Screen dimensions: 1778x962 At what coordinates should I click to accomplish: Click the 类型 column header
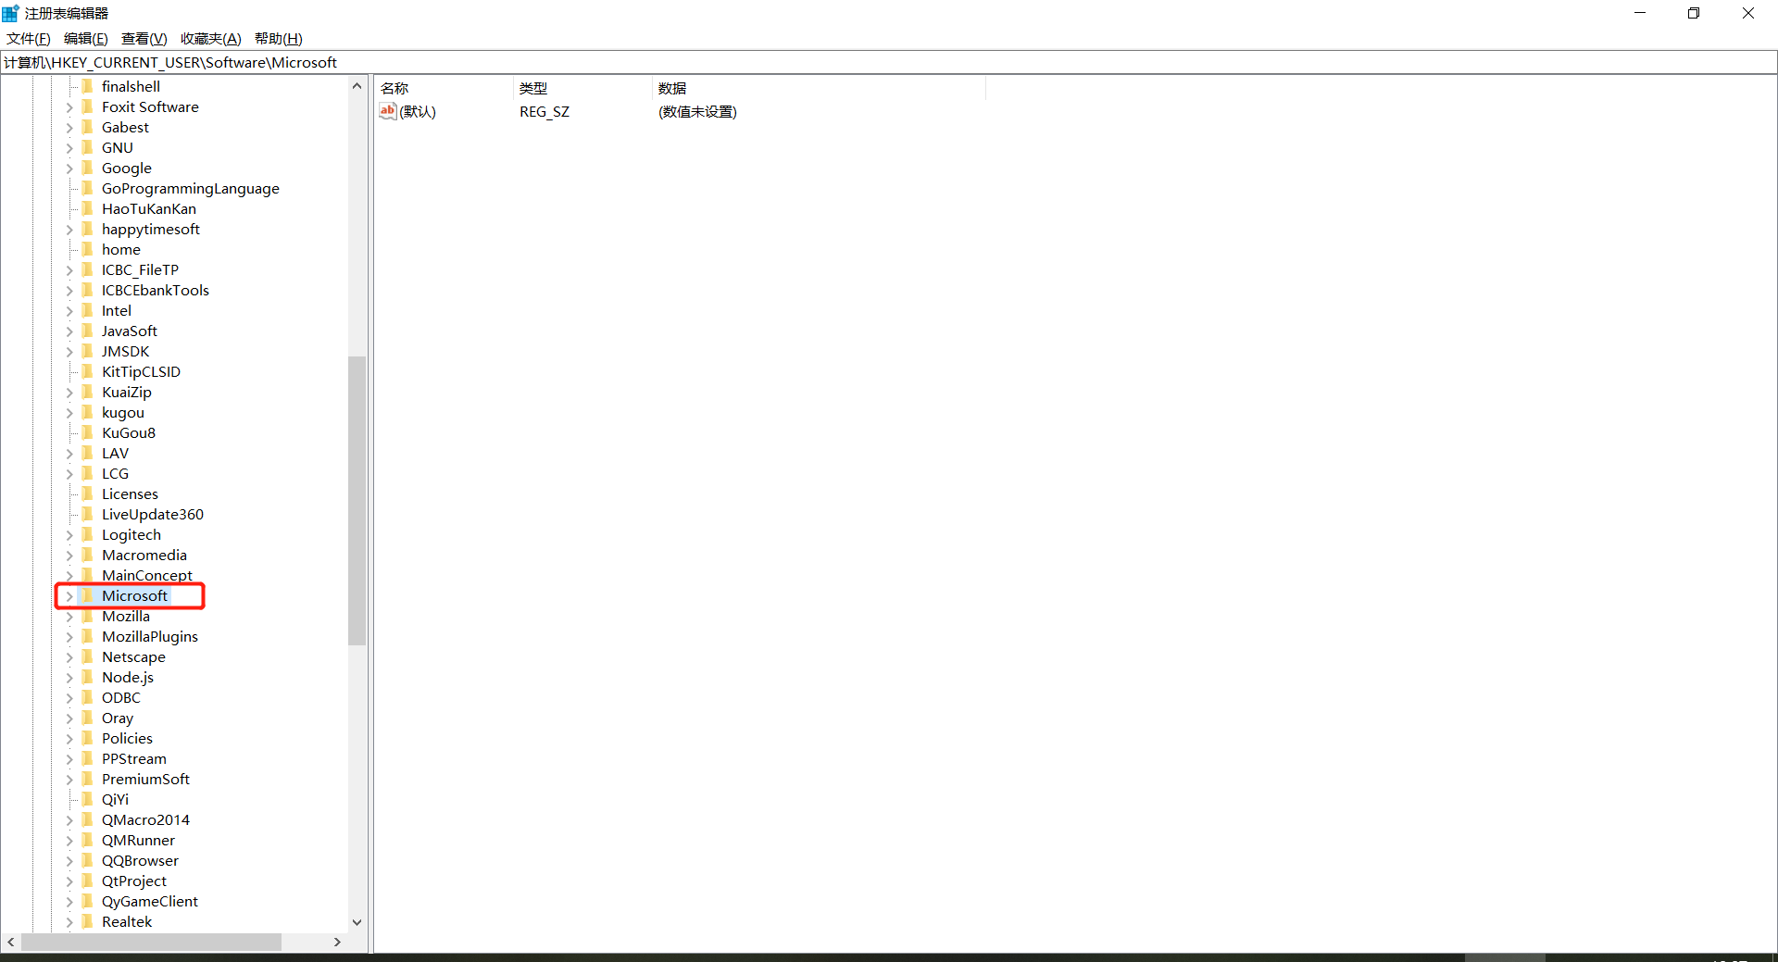pyautogui.click(x=533, y=88)
